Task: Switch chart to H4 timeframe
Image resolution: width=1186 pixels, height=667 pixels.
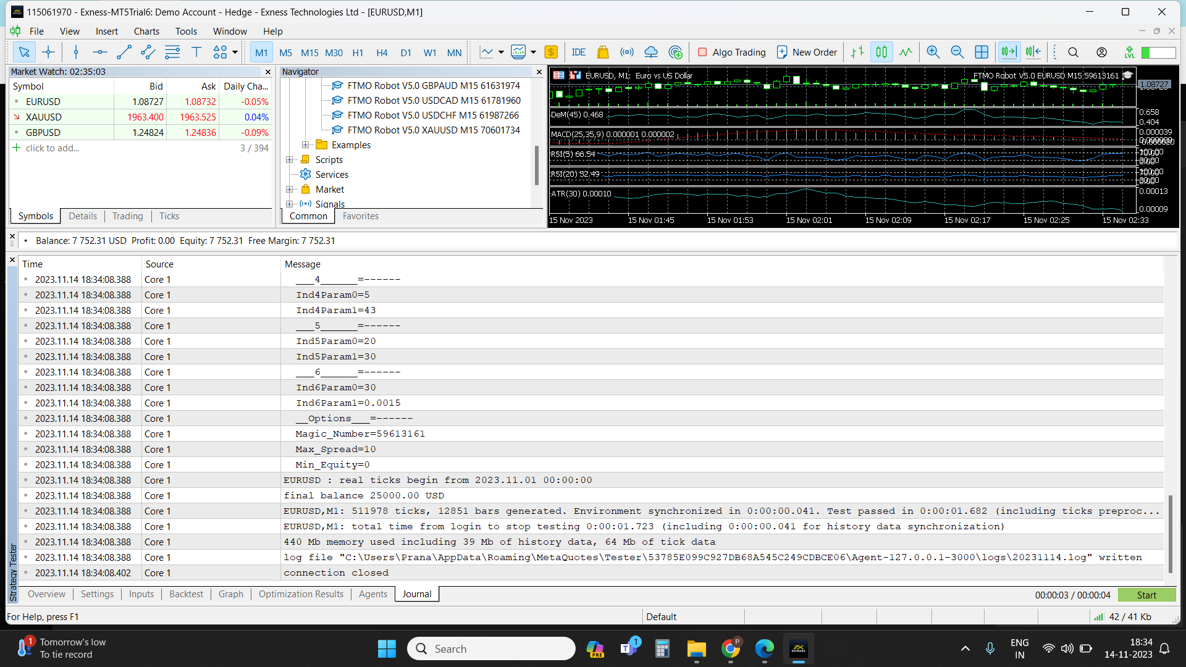Action: (x=382, y=52)
